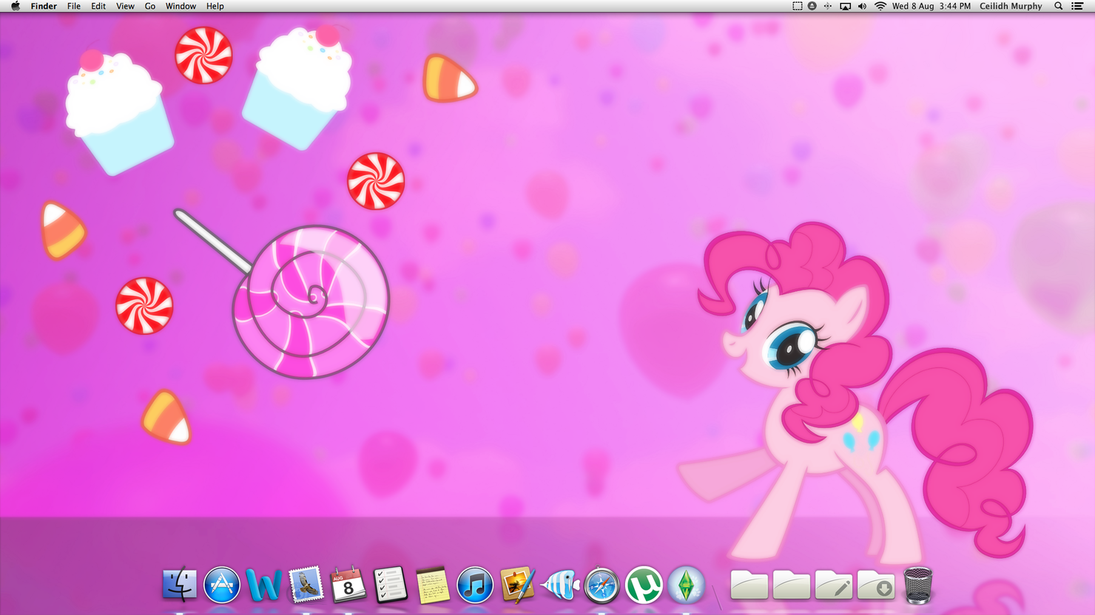The height and width of the screenshot is (615, 1095).
Task: Open the Pages photo-and-pen app in the Dock
Action: click(517, 585)
